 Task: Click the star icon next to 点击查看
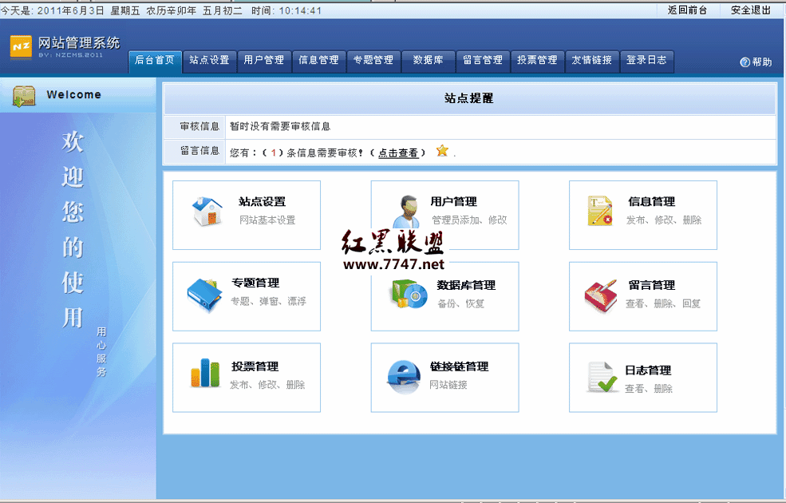pyautogui.click(x=441, y=150)
